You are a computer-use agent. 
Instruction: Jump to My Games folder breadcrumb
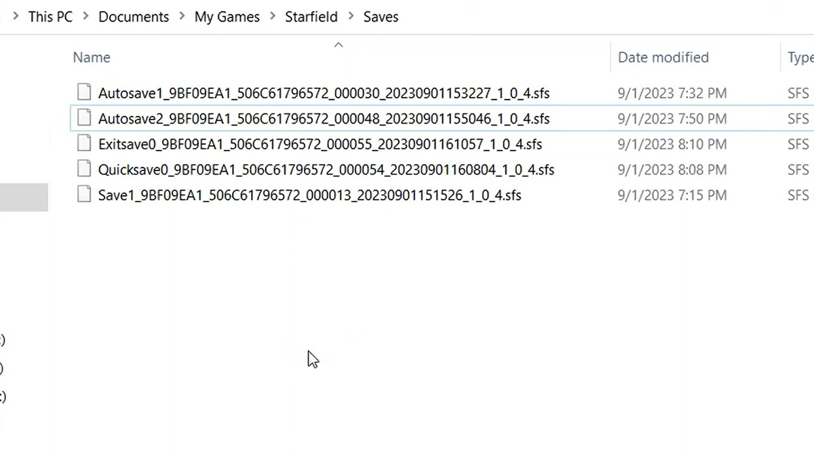coord(227,17)
